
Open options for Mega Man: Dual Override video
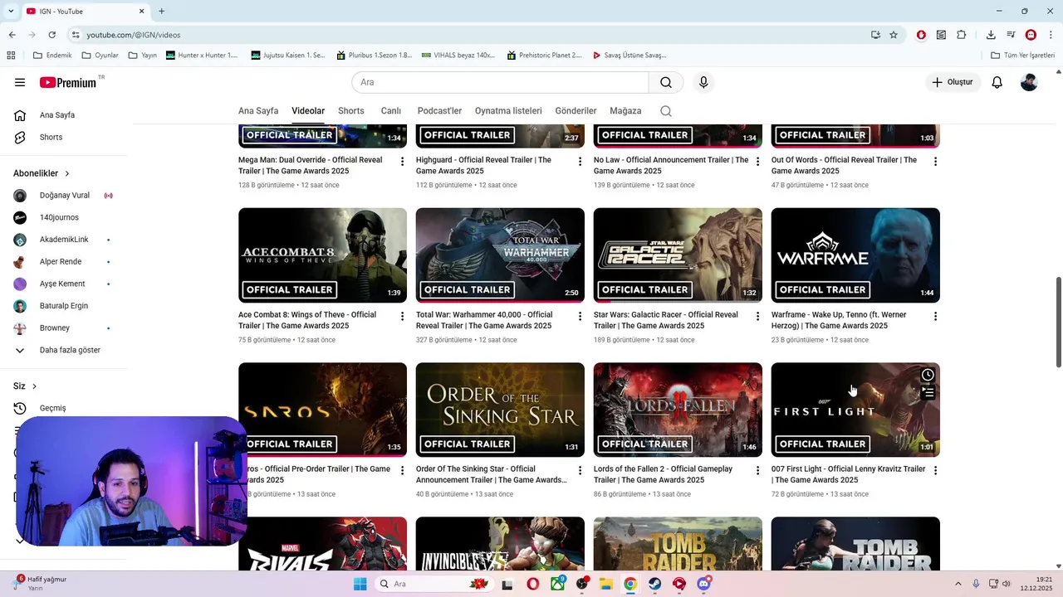point(403,161)
